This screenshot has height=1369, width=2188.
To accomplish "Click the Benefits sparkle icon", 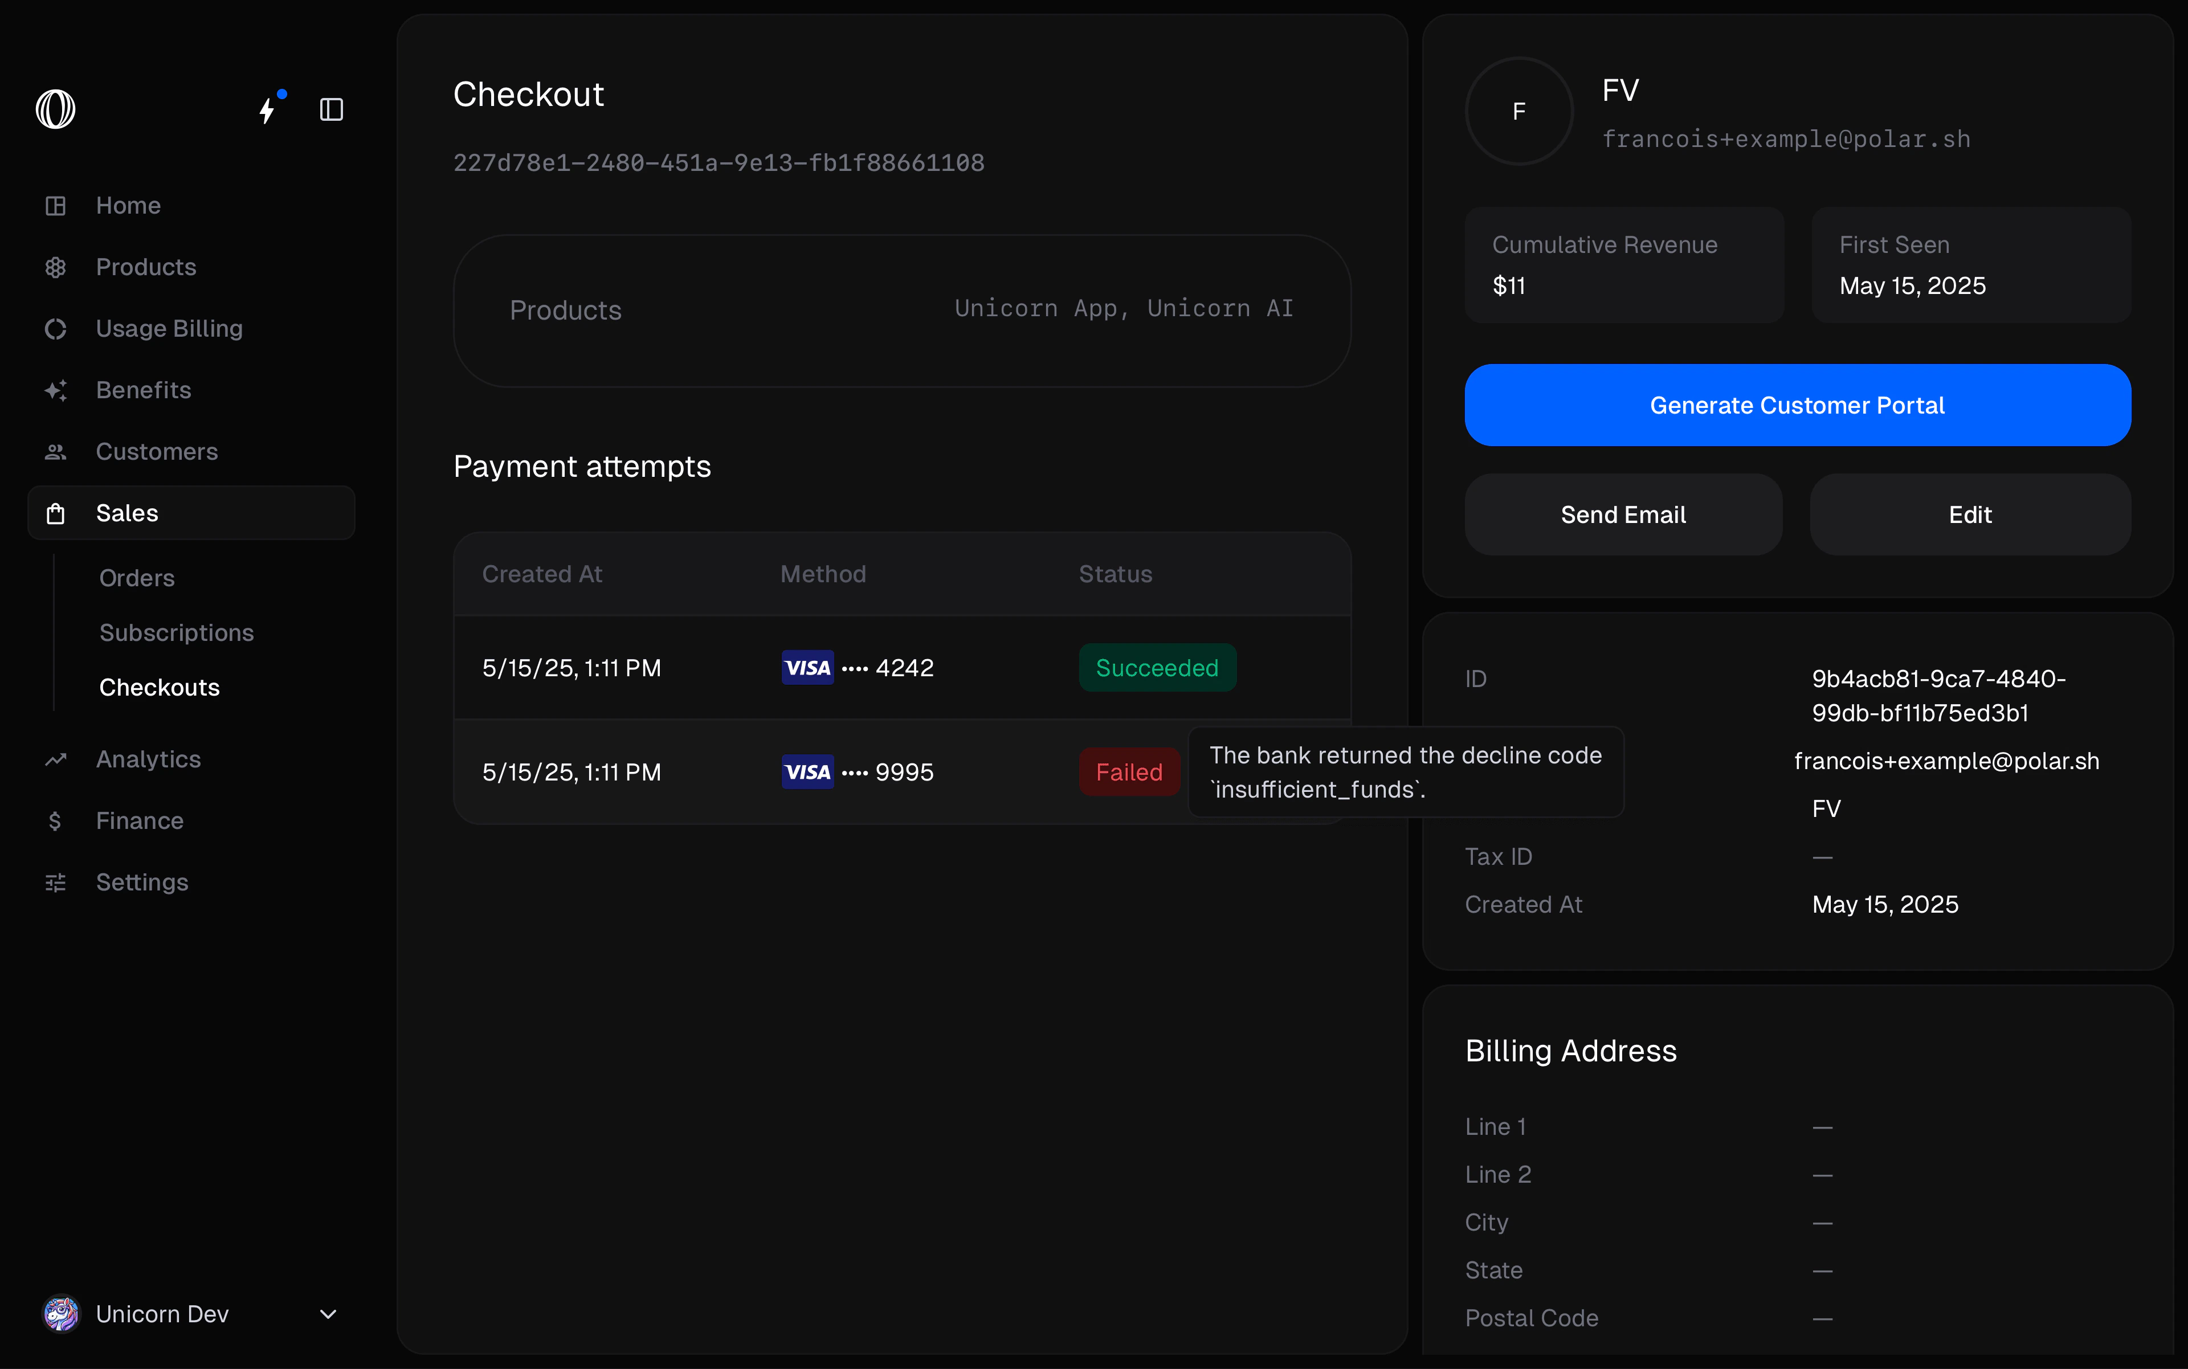I will pos(55,390).
